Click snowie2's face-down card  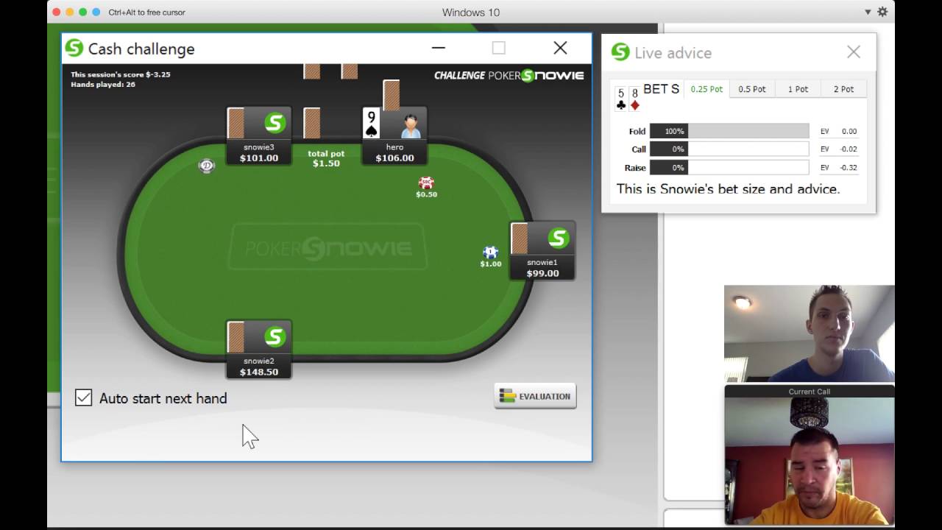tap(235, 337)
